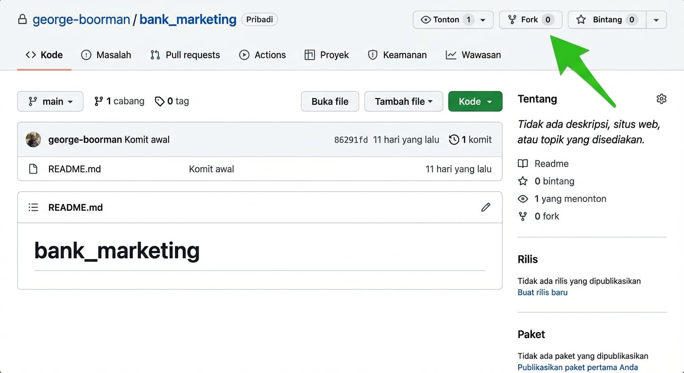684x373 pixels.
Task: View the 1 komit history link
Action: click(x=470, y=140)
